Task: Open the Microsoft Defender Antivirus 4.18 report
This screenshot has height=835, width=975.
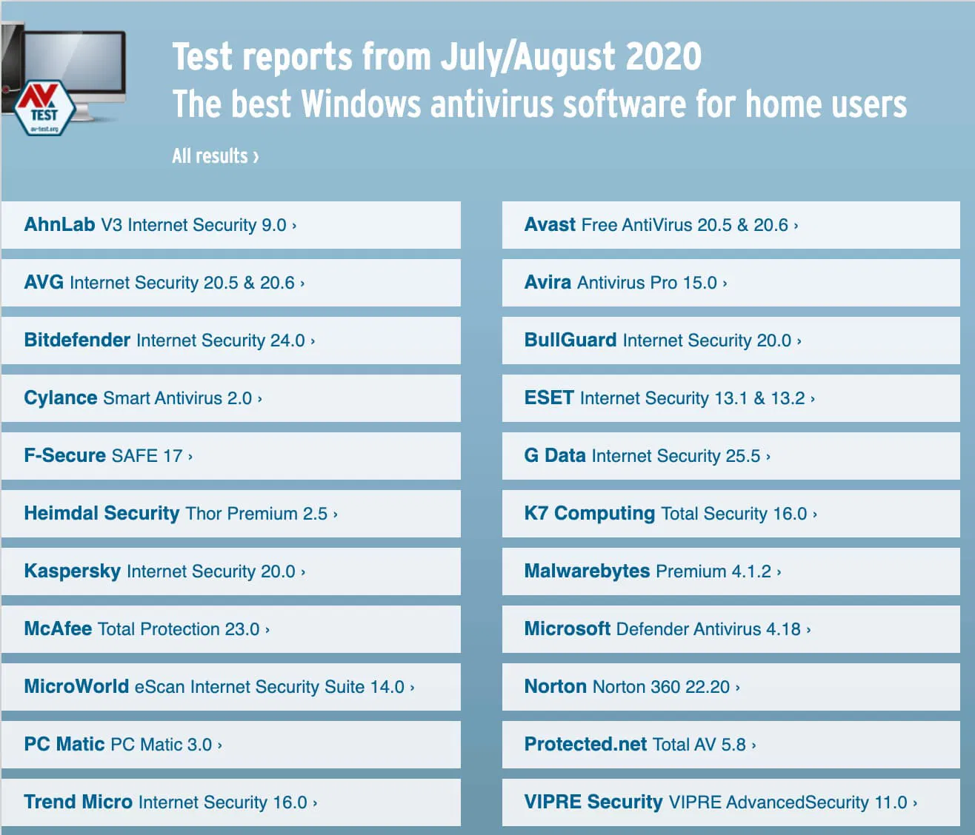Action: (667, 629)
